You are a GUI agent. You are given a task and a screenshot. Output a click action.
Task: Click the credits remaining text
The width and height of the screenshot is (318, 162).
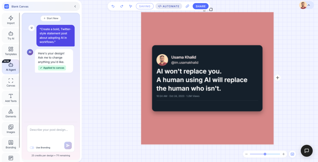[x=51, y=155]
